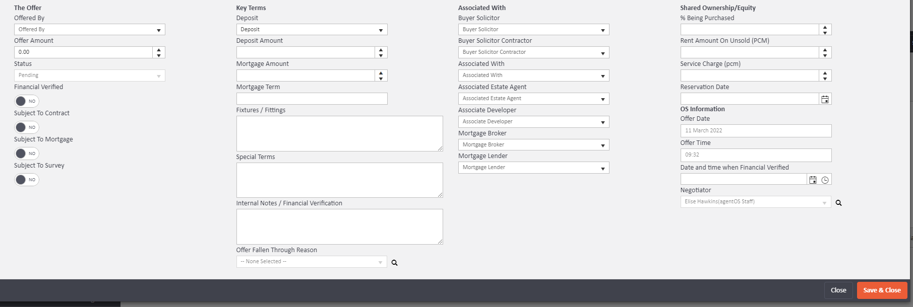Increase Offer Amount with up arrow
The image size is (913, 307).
[x=159, y=50]
